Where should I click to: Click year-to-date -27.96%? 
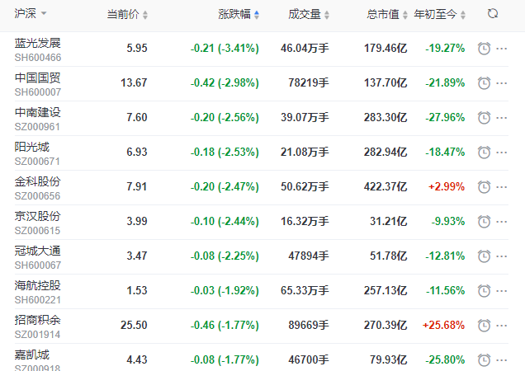445,117
